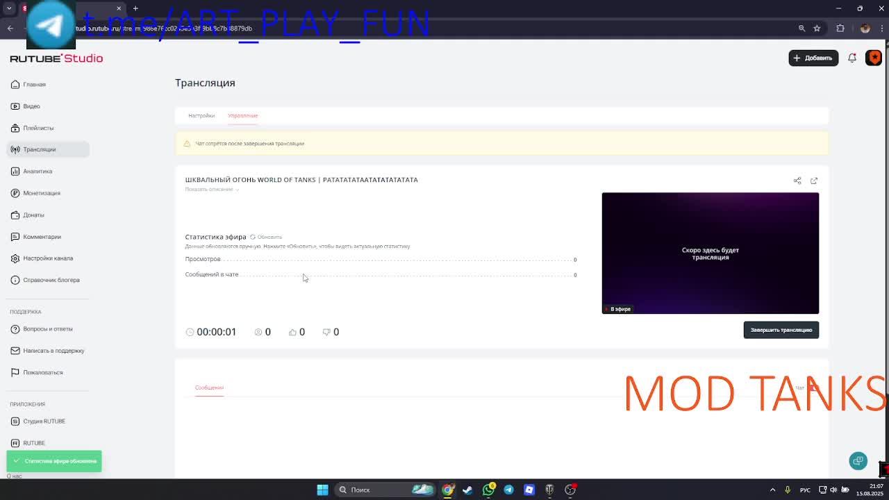Image resolution: width=889 pixels, height=500 pixels.
Task: Expand the system tray hidden icons arrow
Action: [772, 490]
